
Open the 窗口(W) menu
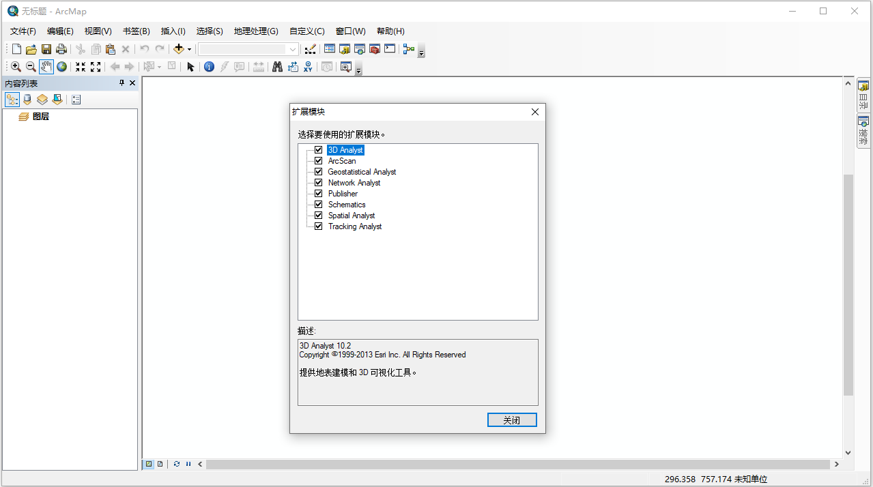coord(351,31)
